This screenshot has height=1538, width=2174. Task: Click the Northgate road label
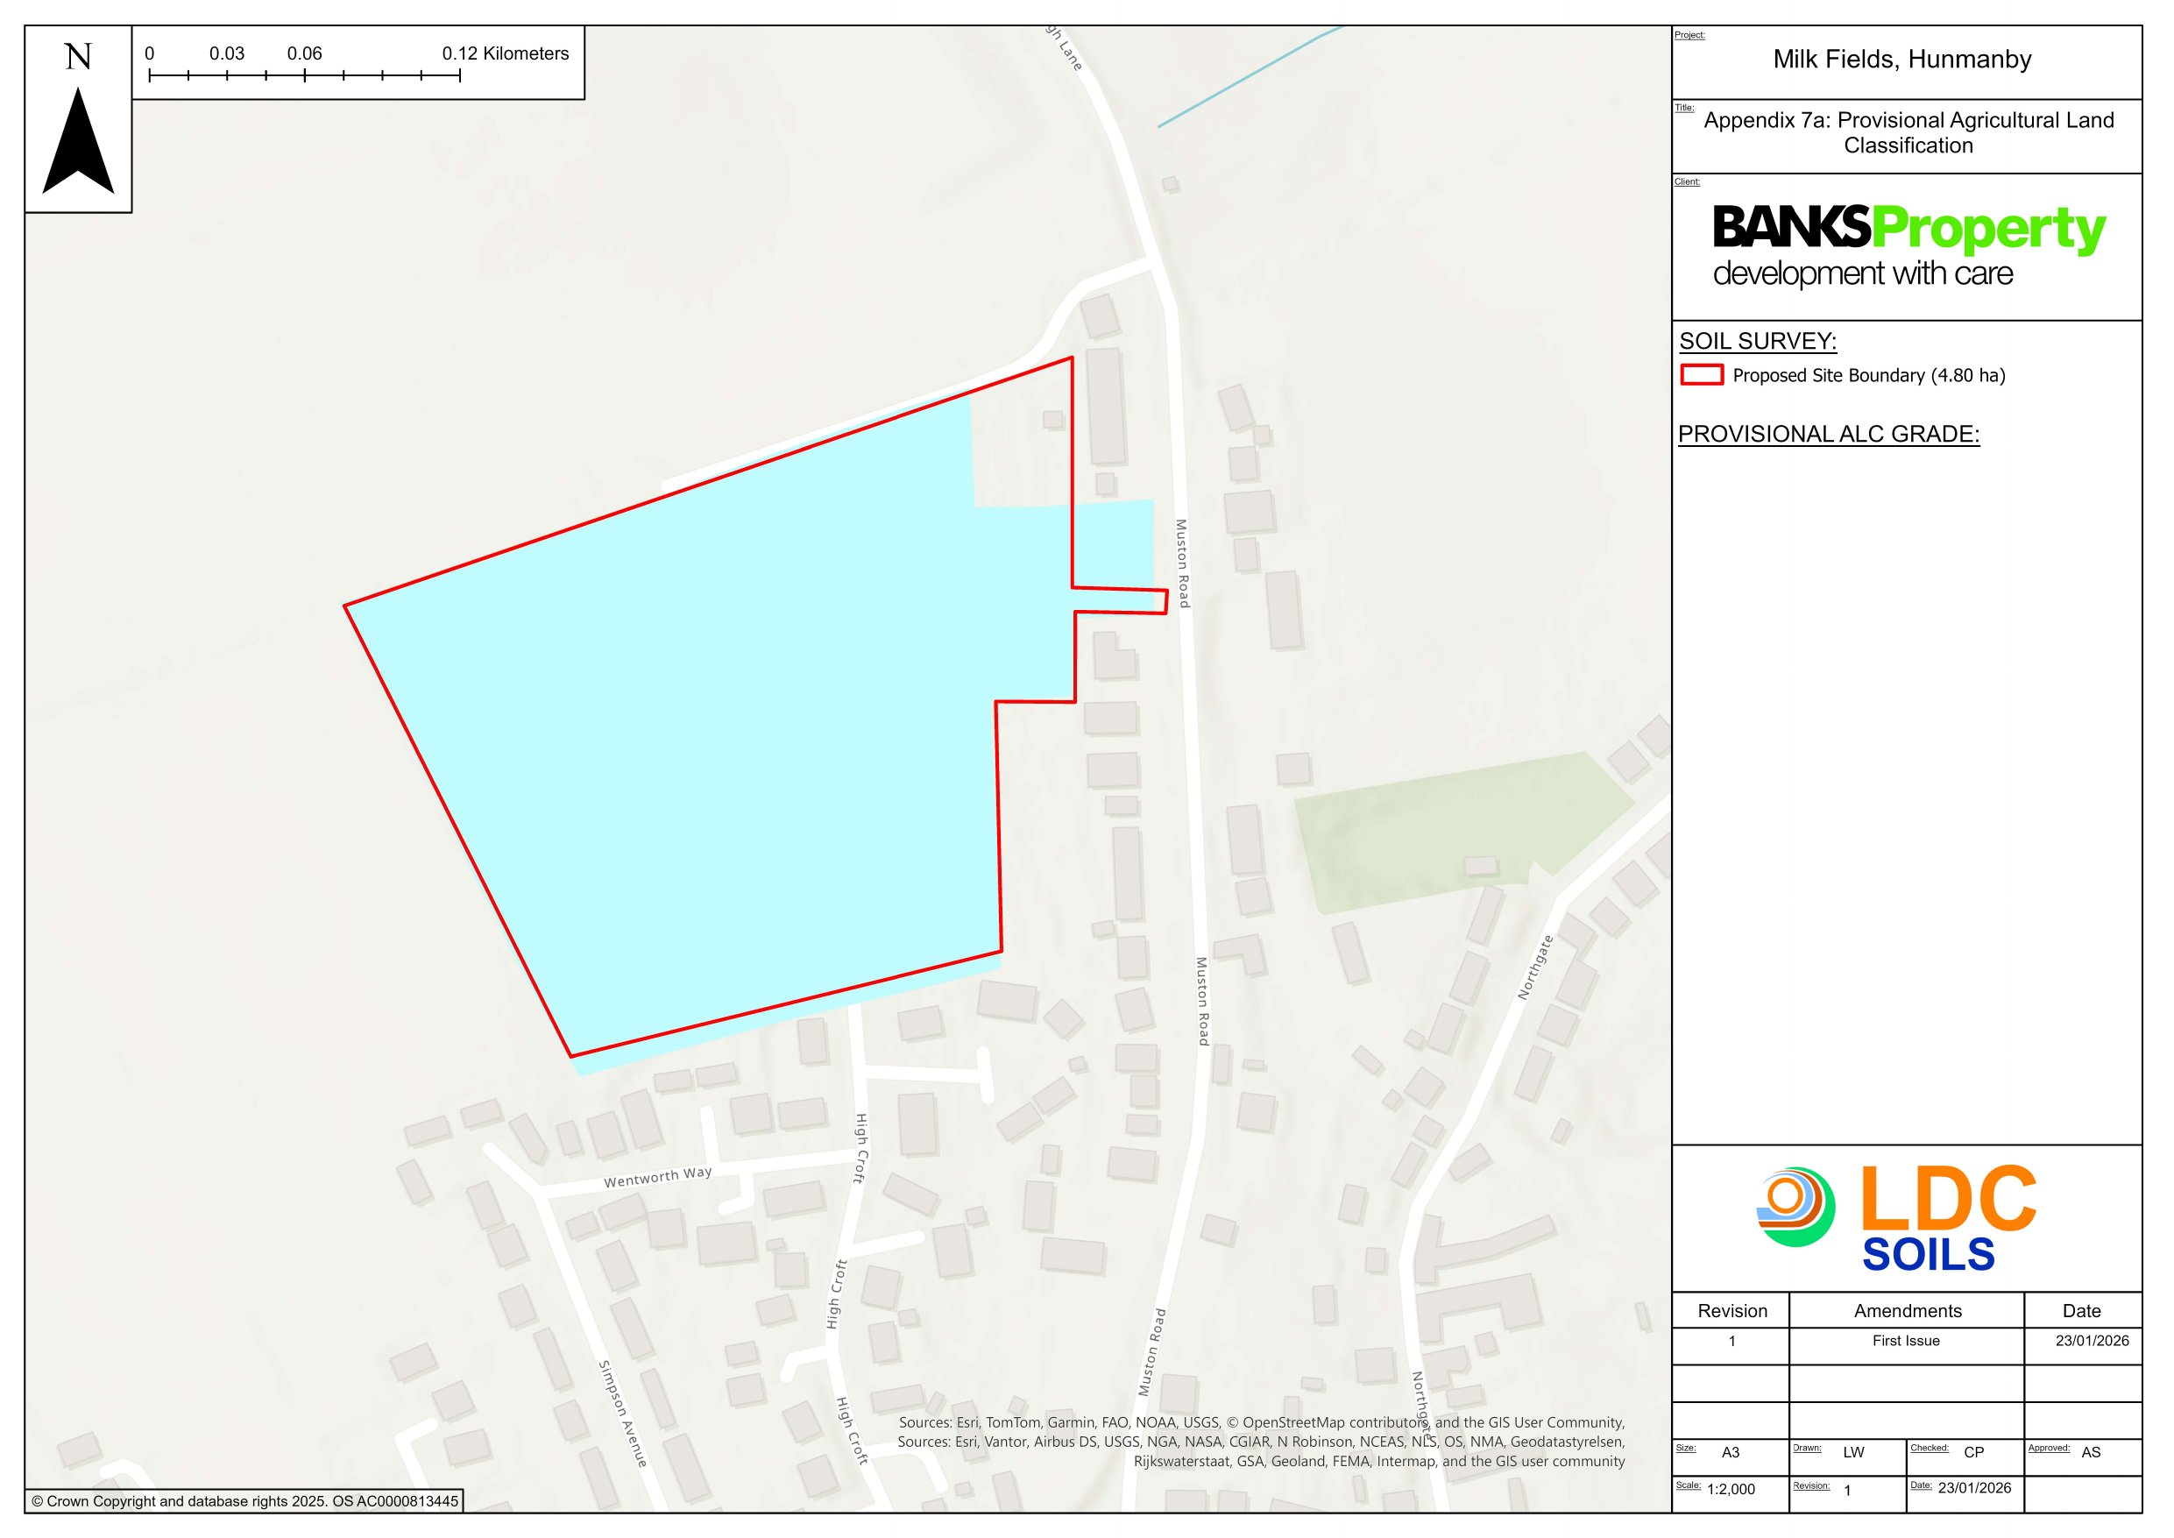click(1535, 967)
